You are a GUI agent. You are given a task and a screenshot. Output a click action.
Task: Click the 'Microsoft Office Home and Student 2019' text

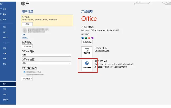click(x=100, y=30)
